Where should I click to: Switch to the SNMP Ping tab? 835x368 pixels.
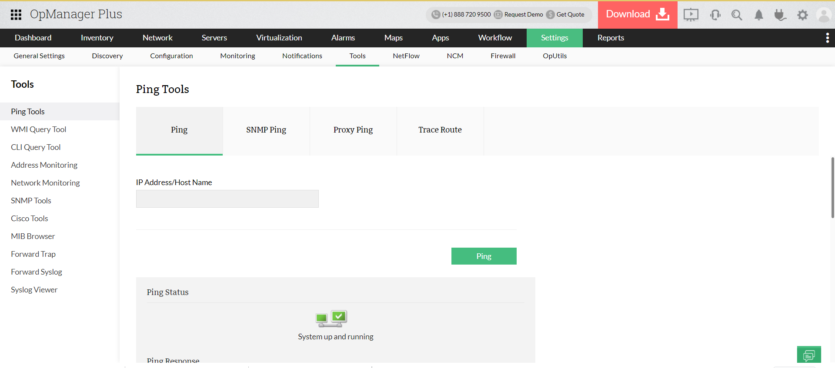[266, 131]
